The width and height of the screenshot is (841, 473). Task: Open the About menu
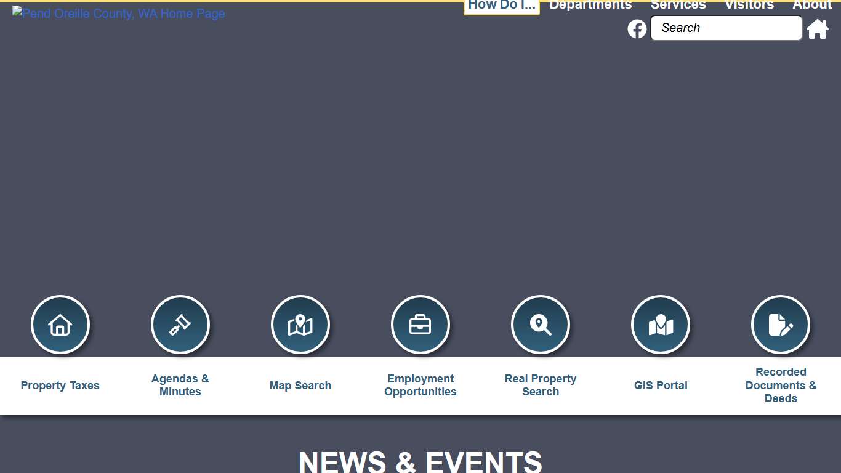(811, 5)
